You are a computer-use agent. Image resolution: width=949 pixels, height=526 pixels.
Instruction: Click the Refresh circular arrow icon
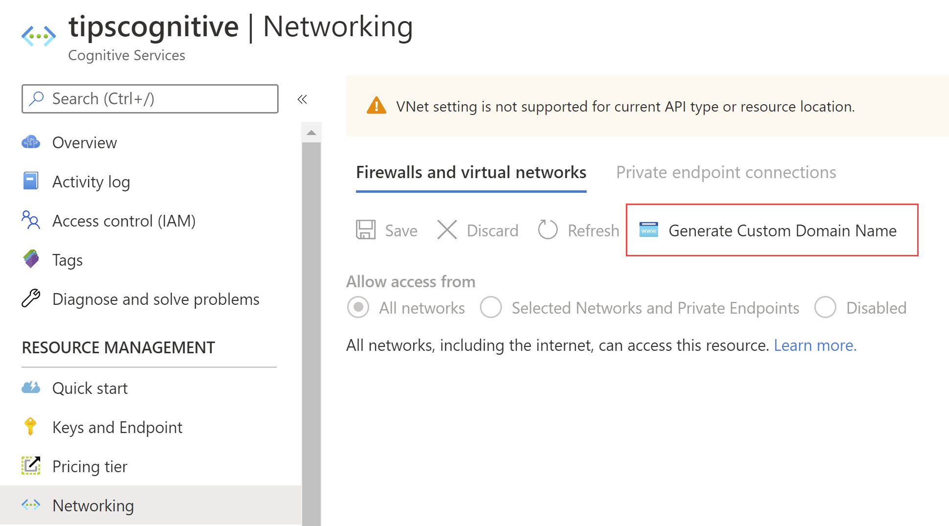click(x=547, y=229)
